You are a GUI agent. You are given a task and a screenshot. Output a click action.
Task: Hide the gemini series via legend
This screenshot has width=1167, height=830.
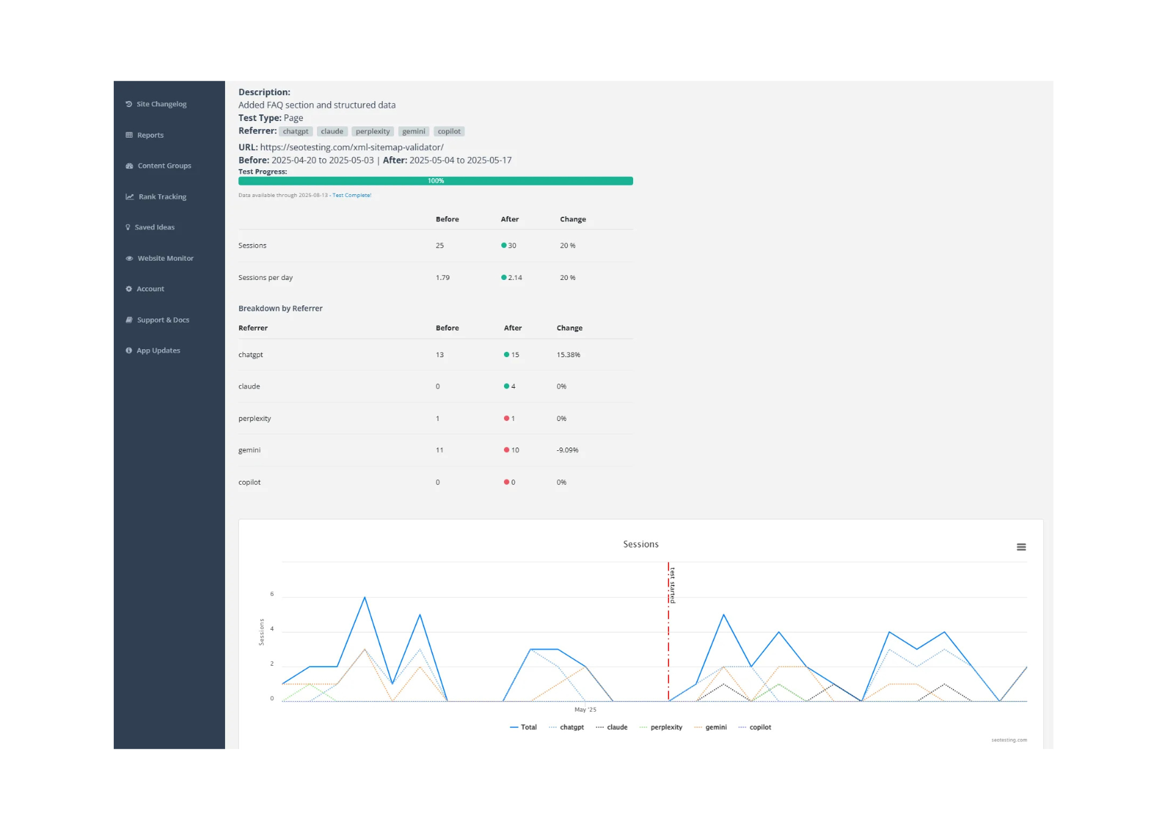(x=710, y=728)
